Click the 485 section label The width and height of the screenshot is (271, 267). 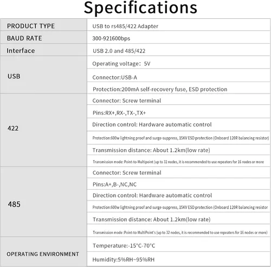pos(14,204)
